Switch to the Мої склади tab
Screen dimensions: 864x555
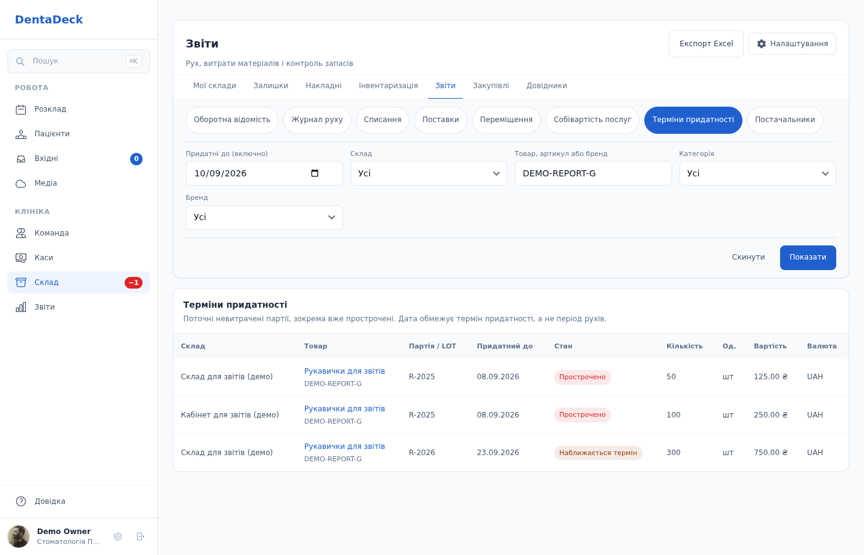pos(215,86)
